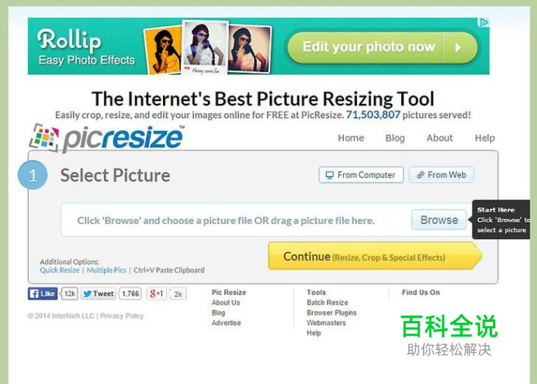
Task: Open the Blog menu item
Action: 395,138
